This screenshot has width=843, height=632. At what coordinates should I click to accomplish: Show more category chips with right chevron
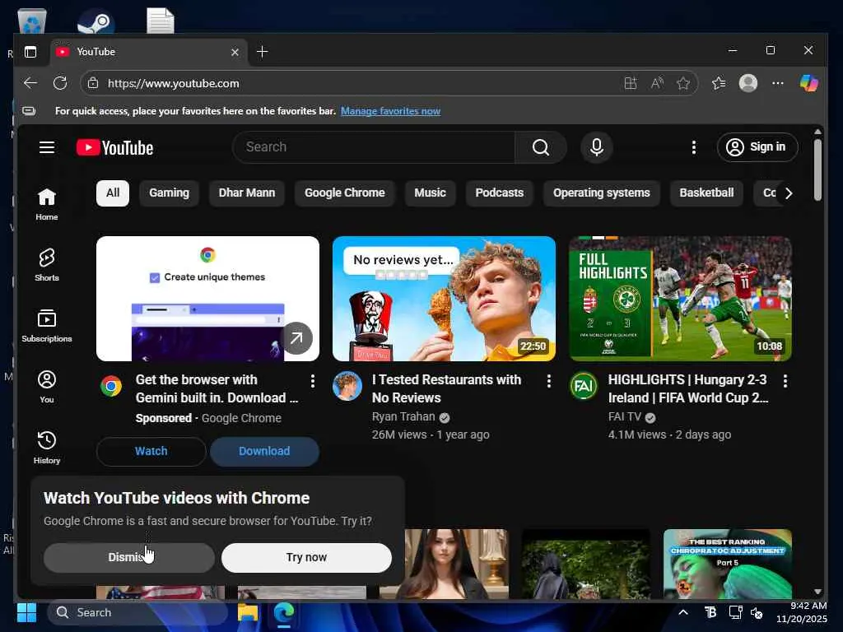(x=788, y=193)
